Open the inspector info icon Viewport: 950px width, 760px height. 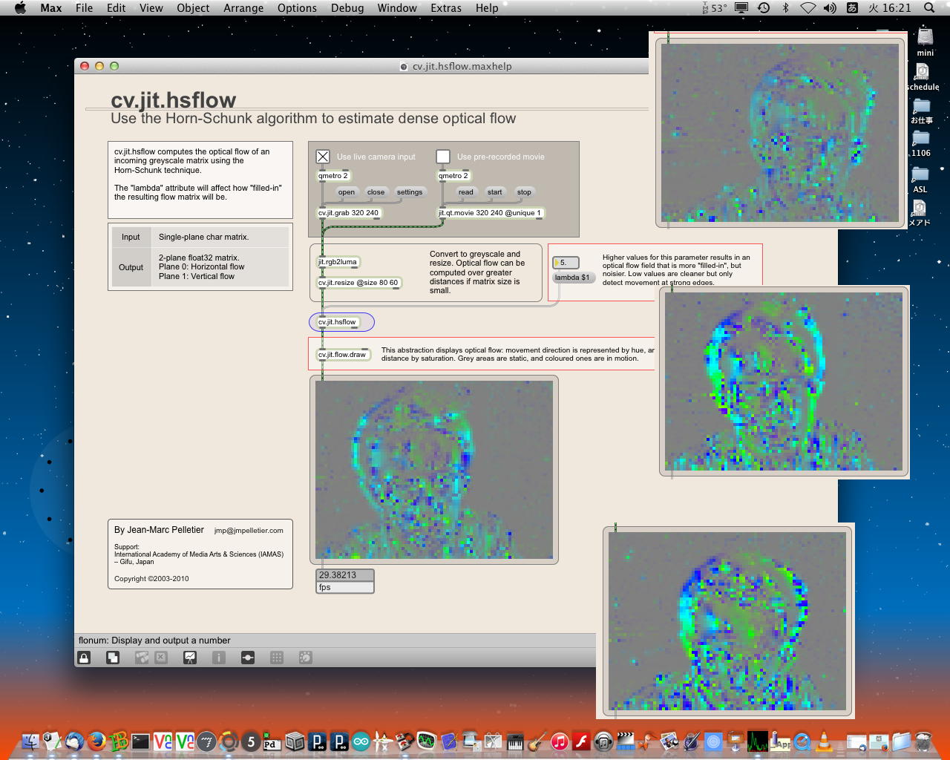coord(219,658)
